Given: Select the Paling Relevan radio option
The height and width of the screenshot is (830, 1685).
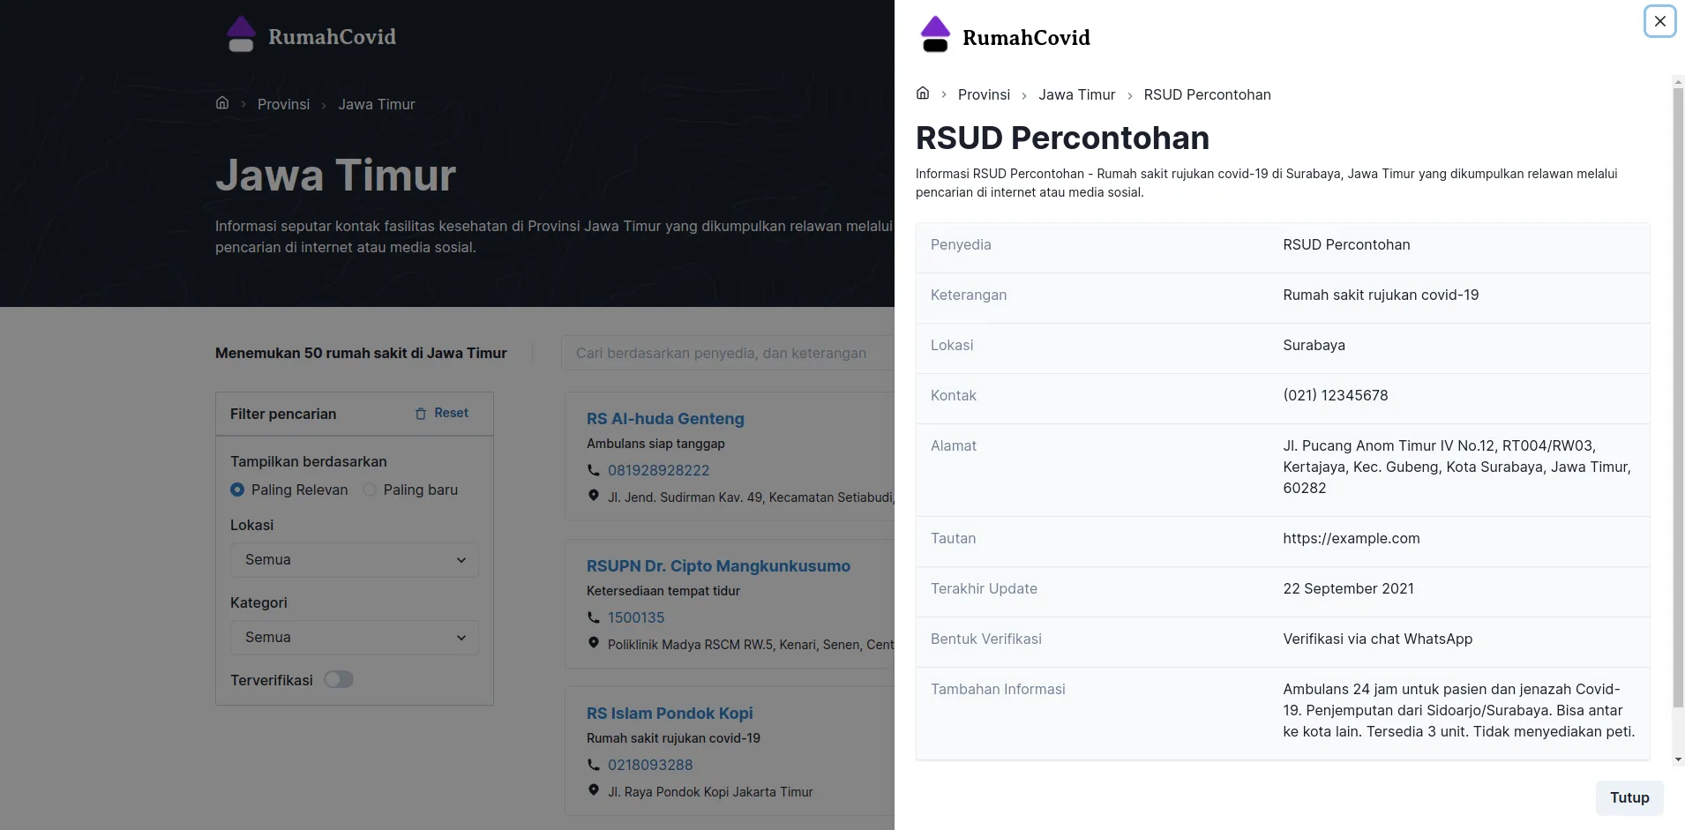Looking at the screenshot, I should 237,490.
